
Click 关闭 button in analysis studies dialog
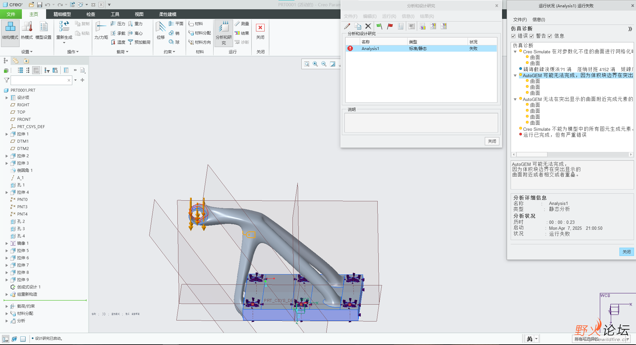pos(492,141)
